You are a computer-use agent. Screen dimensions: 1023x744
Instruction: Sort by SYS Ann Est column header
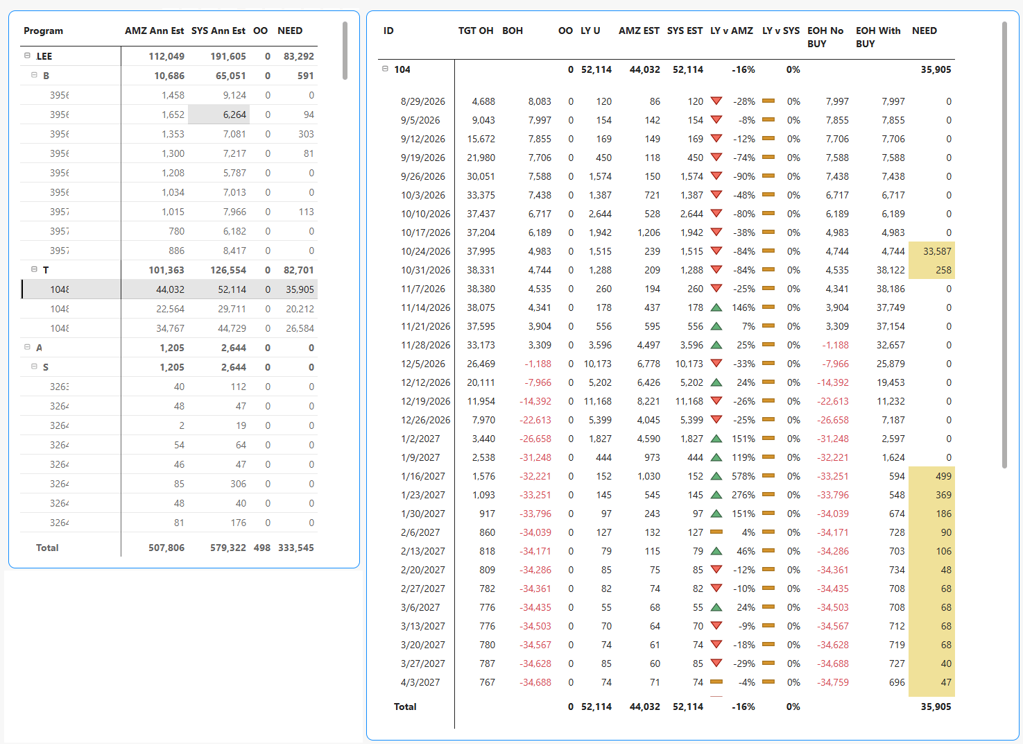[x=218, y=31]
